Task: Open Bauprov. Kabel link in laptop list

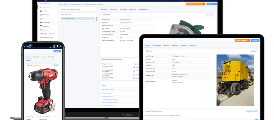Action: pos(106,94)
